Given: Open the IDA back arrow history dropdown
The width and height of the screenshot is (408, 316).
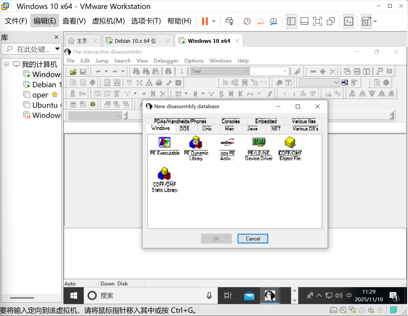Looking at the screenshot, I should 106,72.
